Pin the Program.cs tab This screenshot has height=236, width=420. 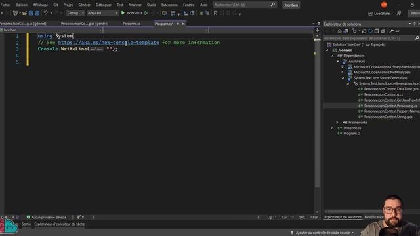178,24
